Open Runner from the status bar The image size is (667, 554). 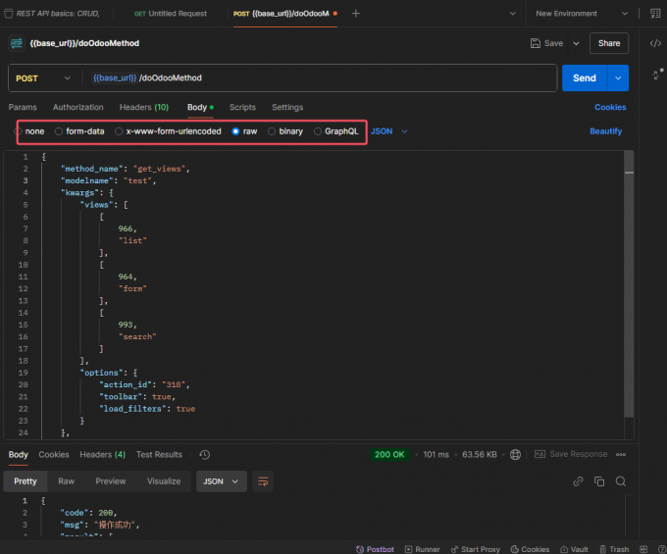[x=423, y=549]
